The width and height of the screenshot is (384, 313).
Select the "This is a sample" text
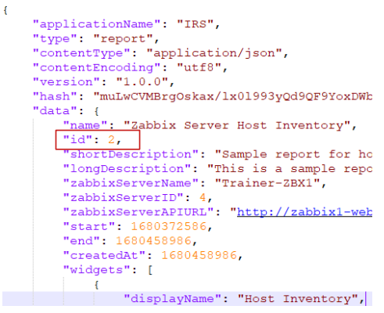click(275, 169)
